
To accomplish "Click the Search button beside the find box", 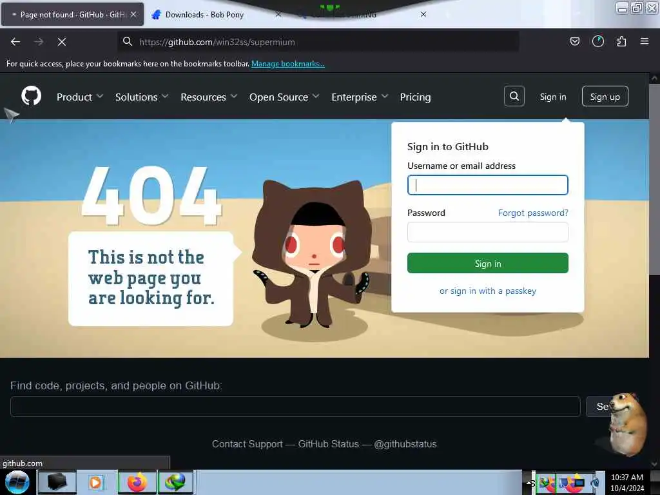I will coord(599,407).
